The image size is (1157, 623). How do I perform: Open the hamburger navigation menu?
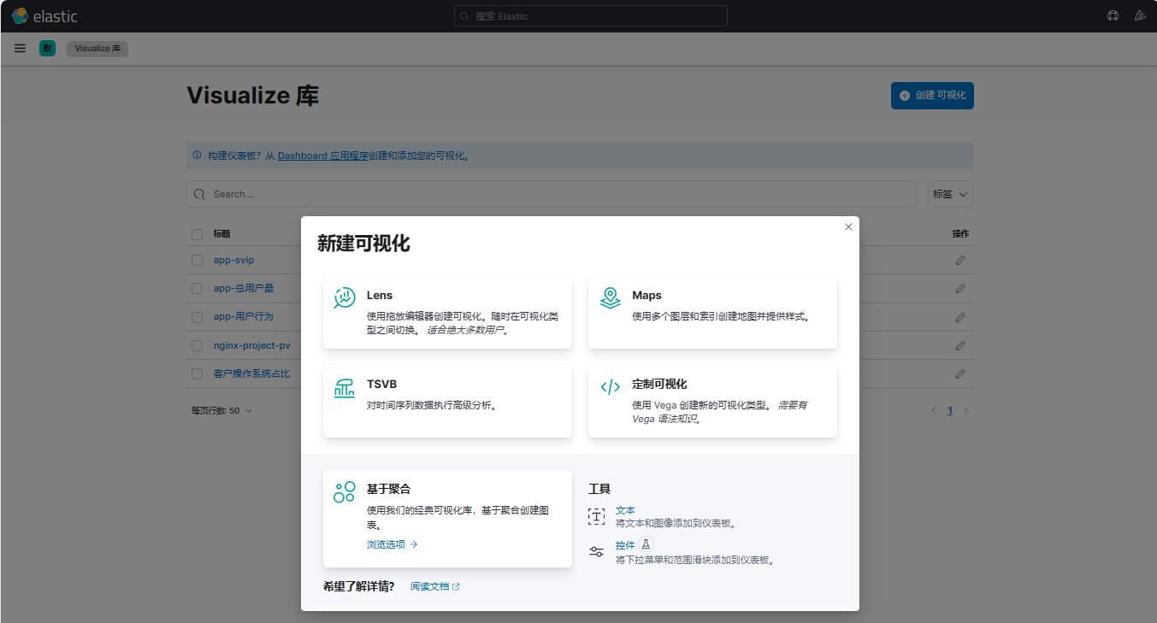tap(20, 49)
